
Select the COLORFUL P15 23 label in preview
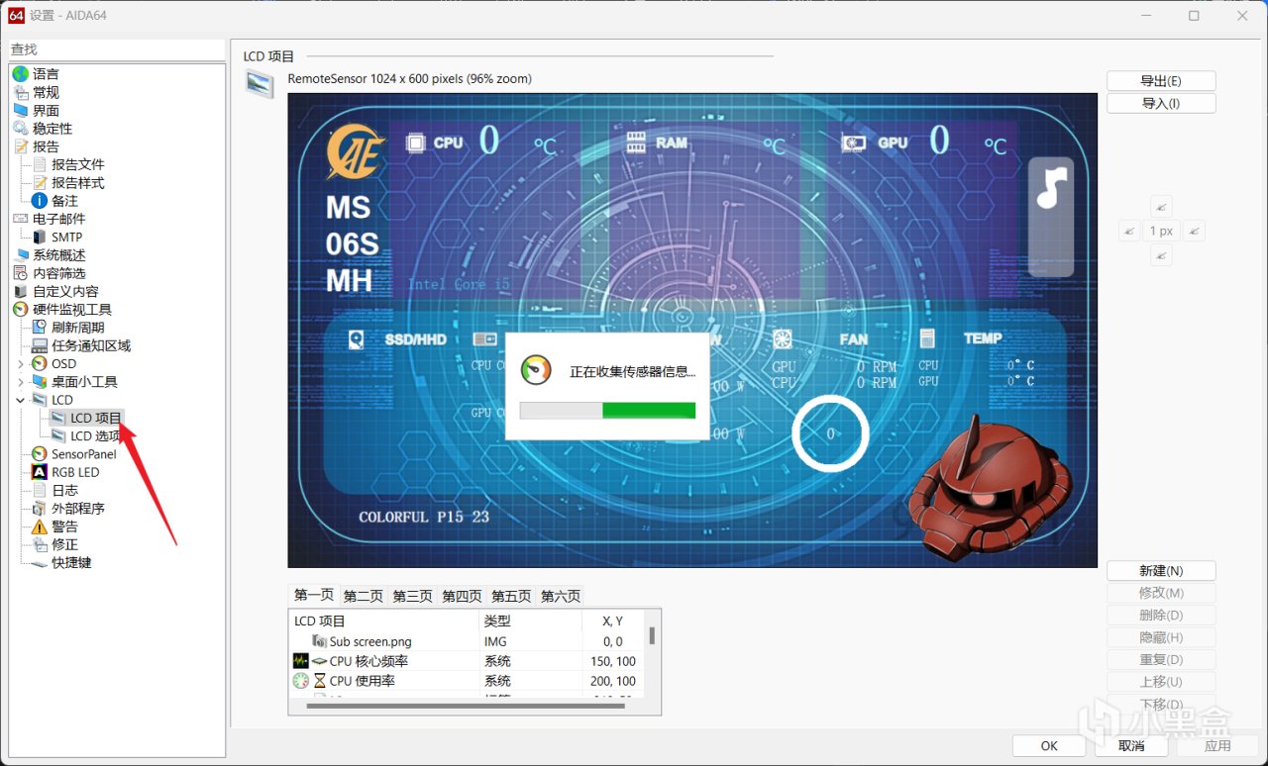424,517
